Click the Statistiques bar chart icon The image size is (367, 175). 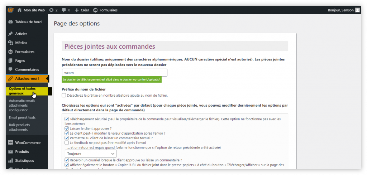coord(10,161)
